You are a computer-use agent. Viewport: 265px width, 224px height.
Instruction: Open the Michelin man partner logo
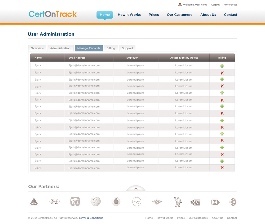pyautogui.click(x=178, y=202)
